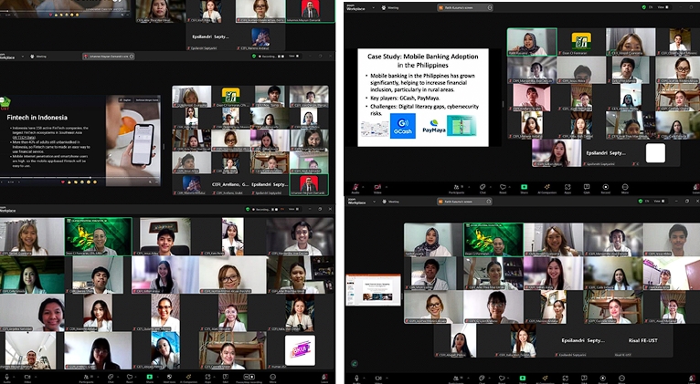Viewport: 700px width, 384px height.
Task: Open Chat in the Case Study window toolbar
Action: pyautogui.click(x=483, y=187)
